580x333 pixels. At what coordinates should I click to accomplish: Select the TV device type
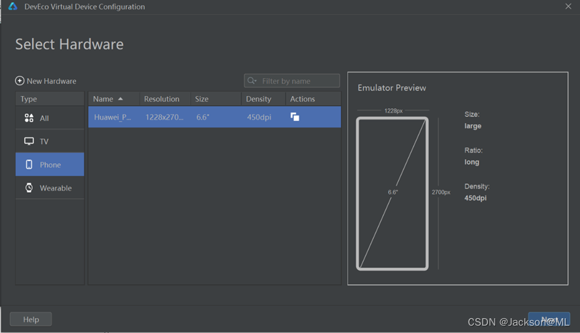coord(50,142)
